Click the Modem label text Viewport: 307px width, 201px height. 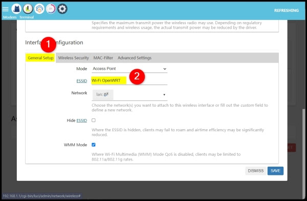[10, 17]
